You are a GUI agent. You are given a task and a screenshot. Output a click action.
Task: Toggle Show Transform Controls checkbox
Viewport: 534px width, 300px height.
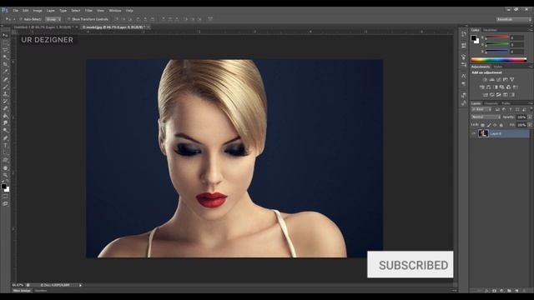click(x=68, y=19)
